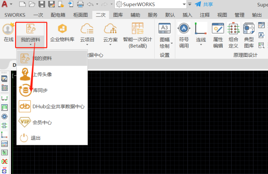Click the left toolbar wire-with-endpoints icon

point(4,99)
